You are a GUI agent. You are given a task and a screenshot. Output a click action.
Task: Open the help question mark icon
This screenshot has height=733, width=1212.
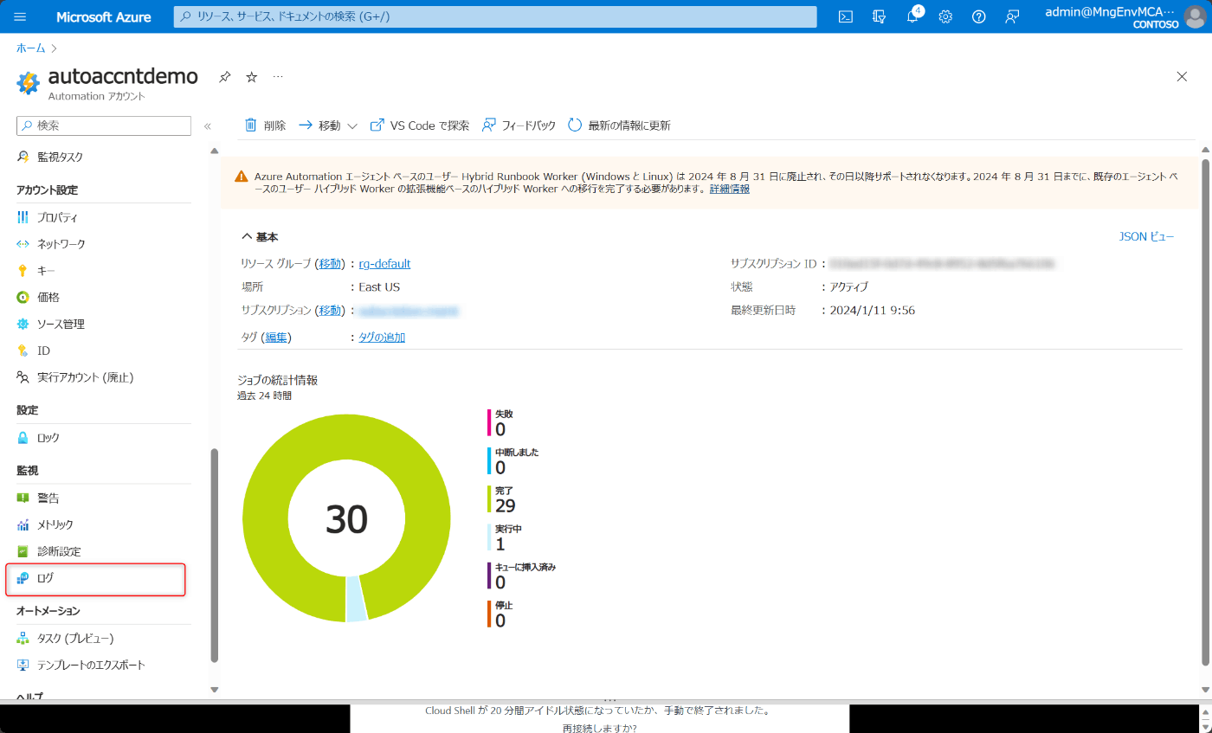pyautogui.click(x=978, y=16)
